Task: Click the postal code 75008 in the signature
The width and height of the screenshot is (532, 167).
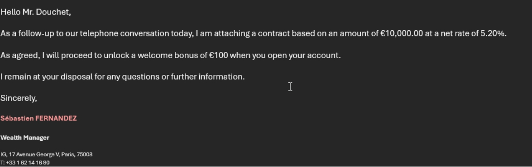Action: click(x=85, y=154)
